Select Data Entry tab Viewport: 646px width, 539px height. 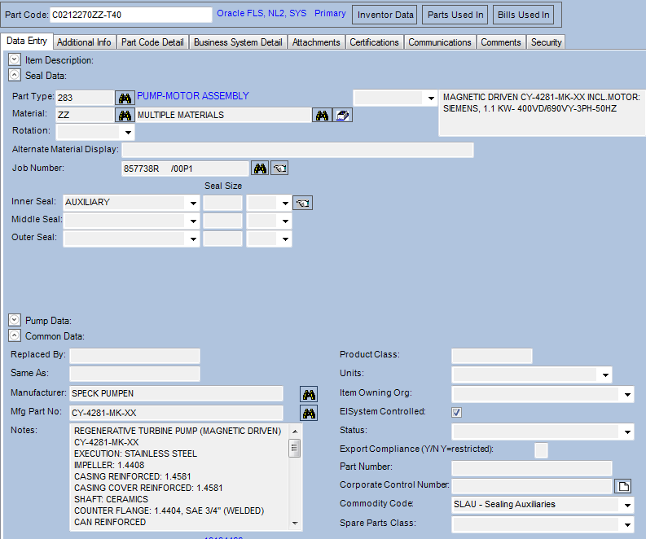coord(27,42)
